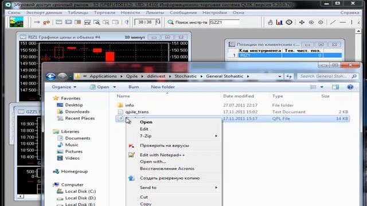
Task: Open the Экспорт данных menu
Action: [x=44, y=13]
